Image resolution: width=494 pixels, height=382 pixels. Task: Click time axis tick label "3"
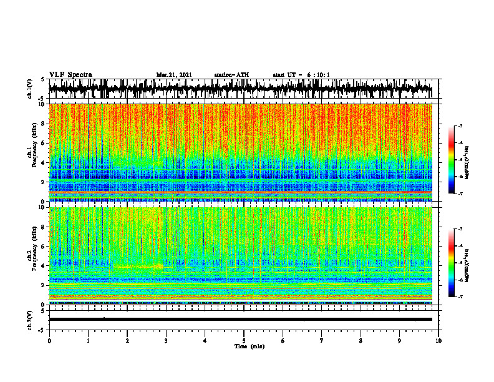pyautogui.click(x=166, y=341)
